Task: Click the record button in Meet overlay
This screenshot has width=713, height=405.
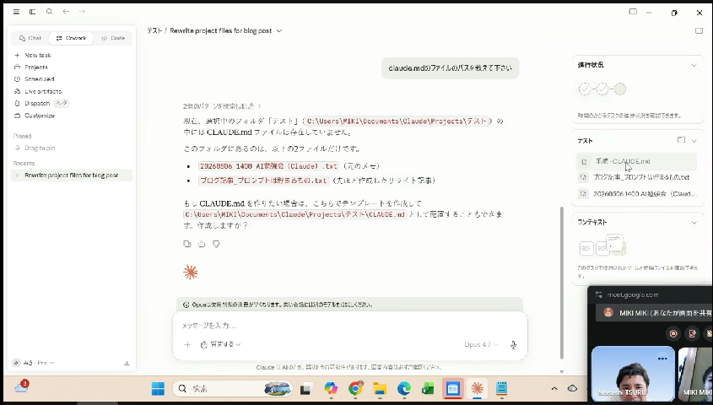Action: (x=673, y=333)
